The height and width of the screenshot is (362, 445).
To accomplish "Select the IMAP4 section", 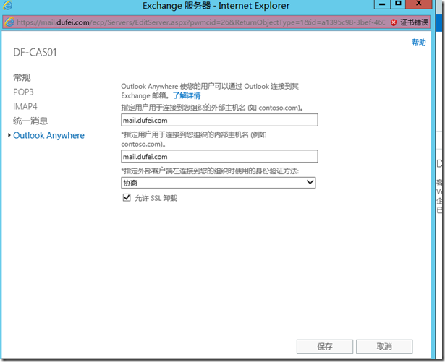I will point(25,107).
